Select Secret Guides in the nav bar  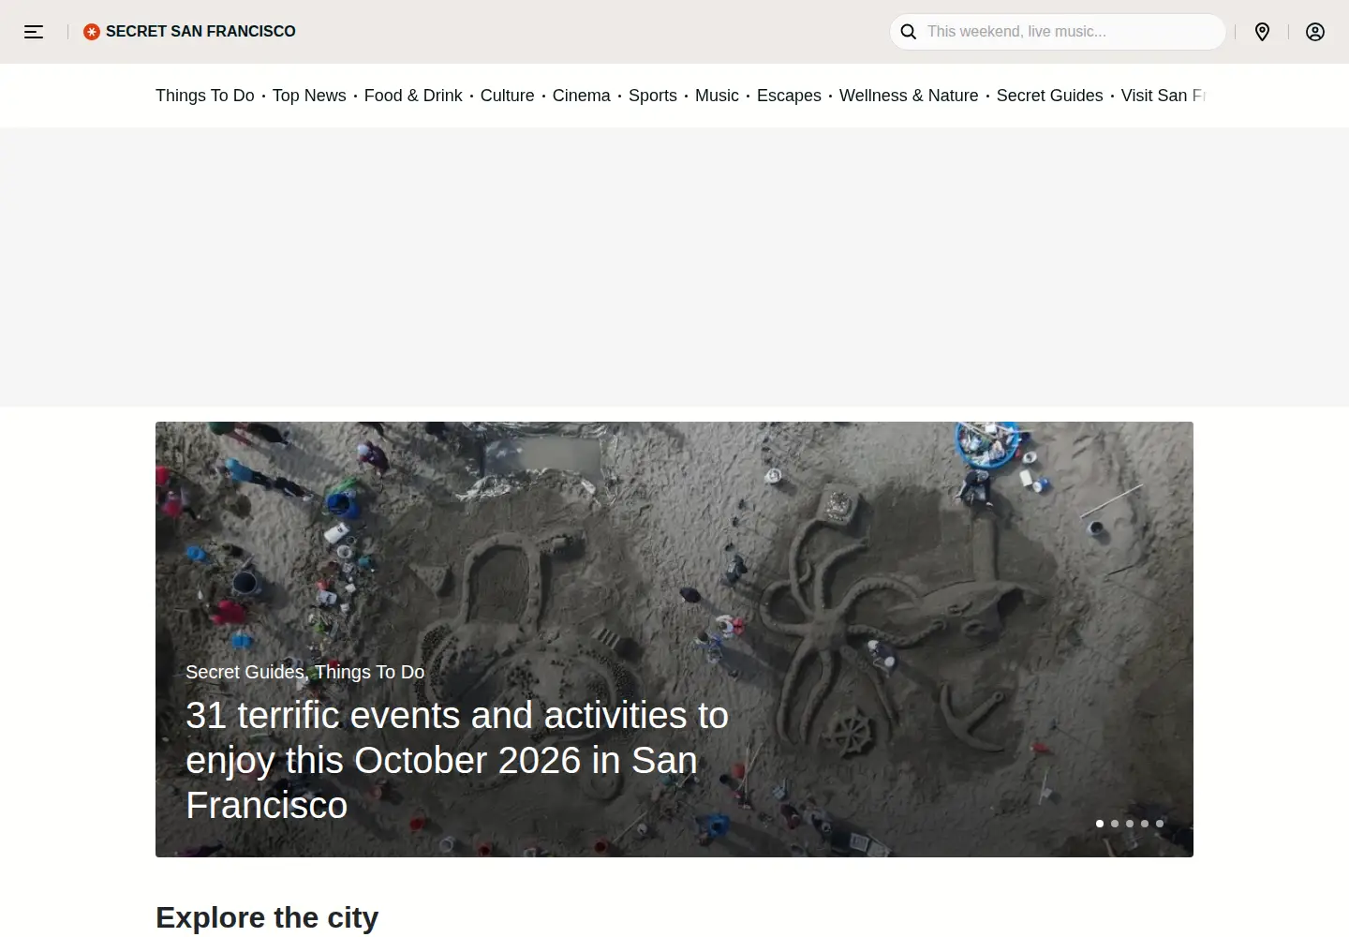pos(1050,96)
